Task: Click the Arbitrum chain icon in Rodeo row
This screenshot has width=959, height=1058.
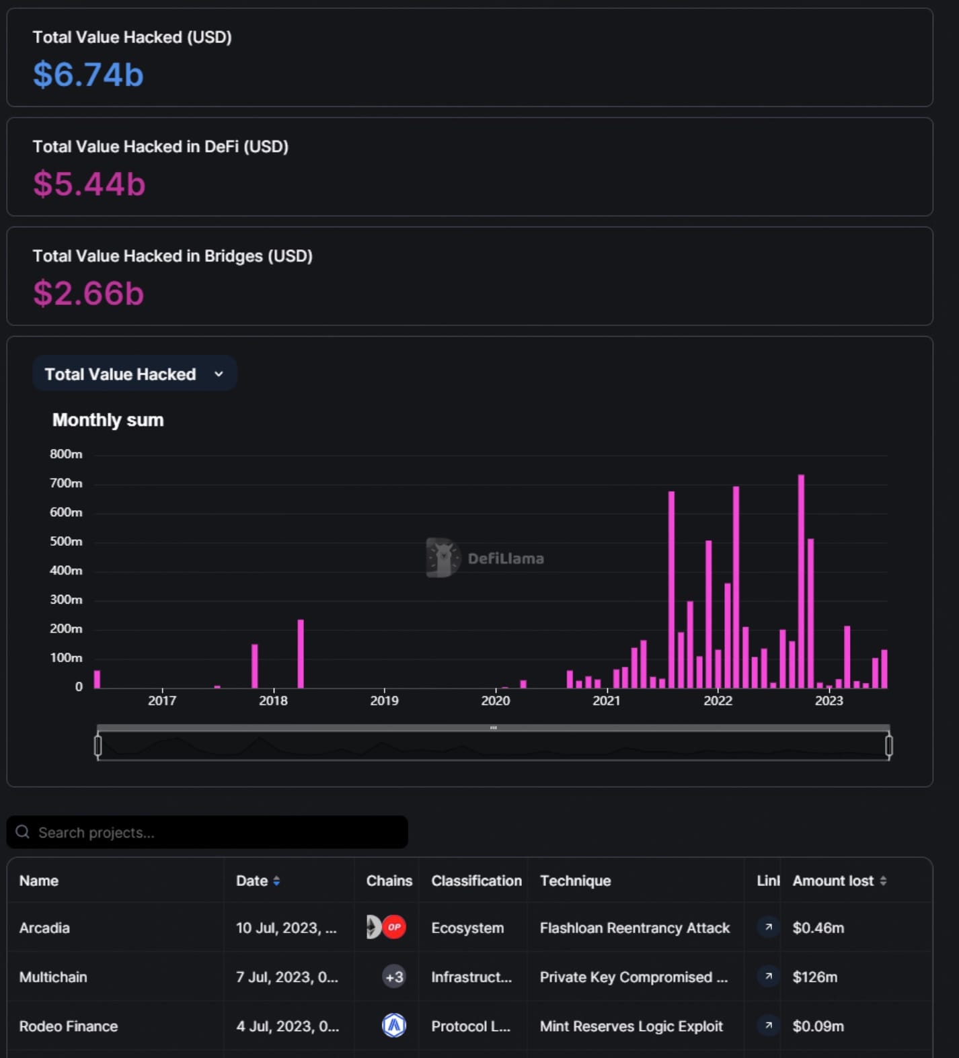Action: 393,1025
